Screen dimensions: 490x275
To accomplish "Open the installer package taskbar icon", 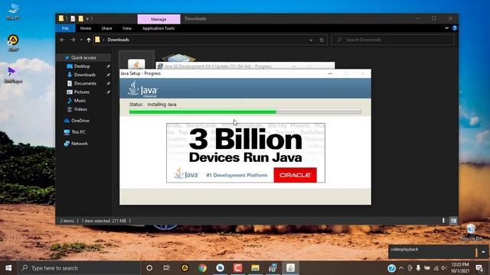I will tap(273, 268).
